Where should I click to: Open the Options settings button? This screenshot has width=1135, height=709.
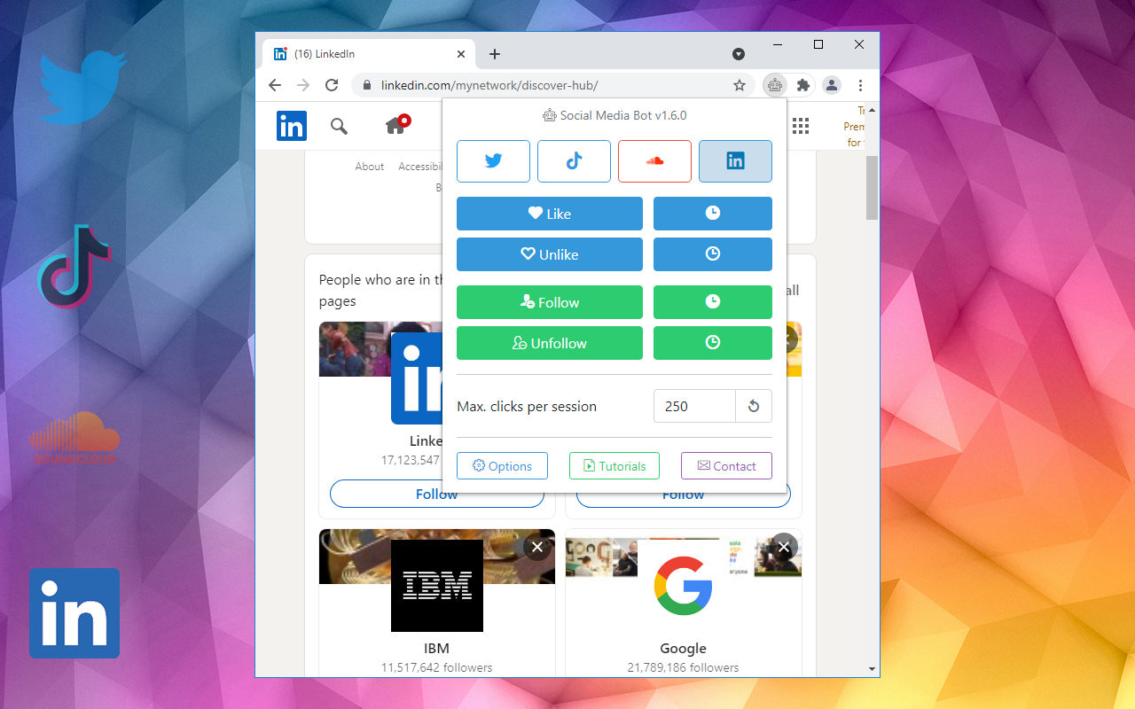(502, 466)
